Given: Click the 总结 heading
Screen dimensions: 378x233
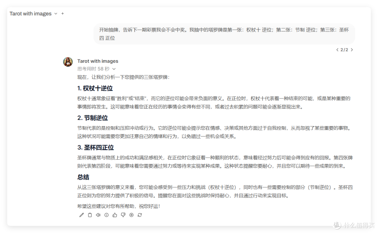Looking at the screenshot, I should coord(83,177).
